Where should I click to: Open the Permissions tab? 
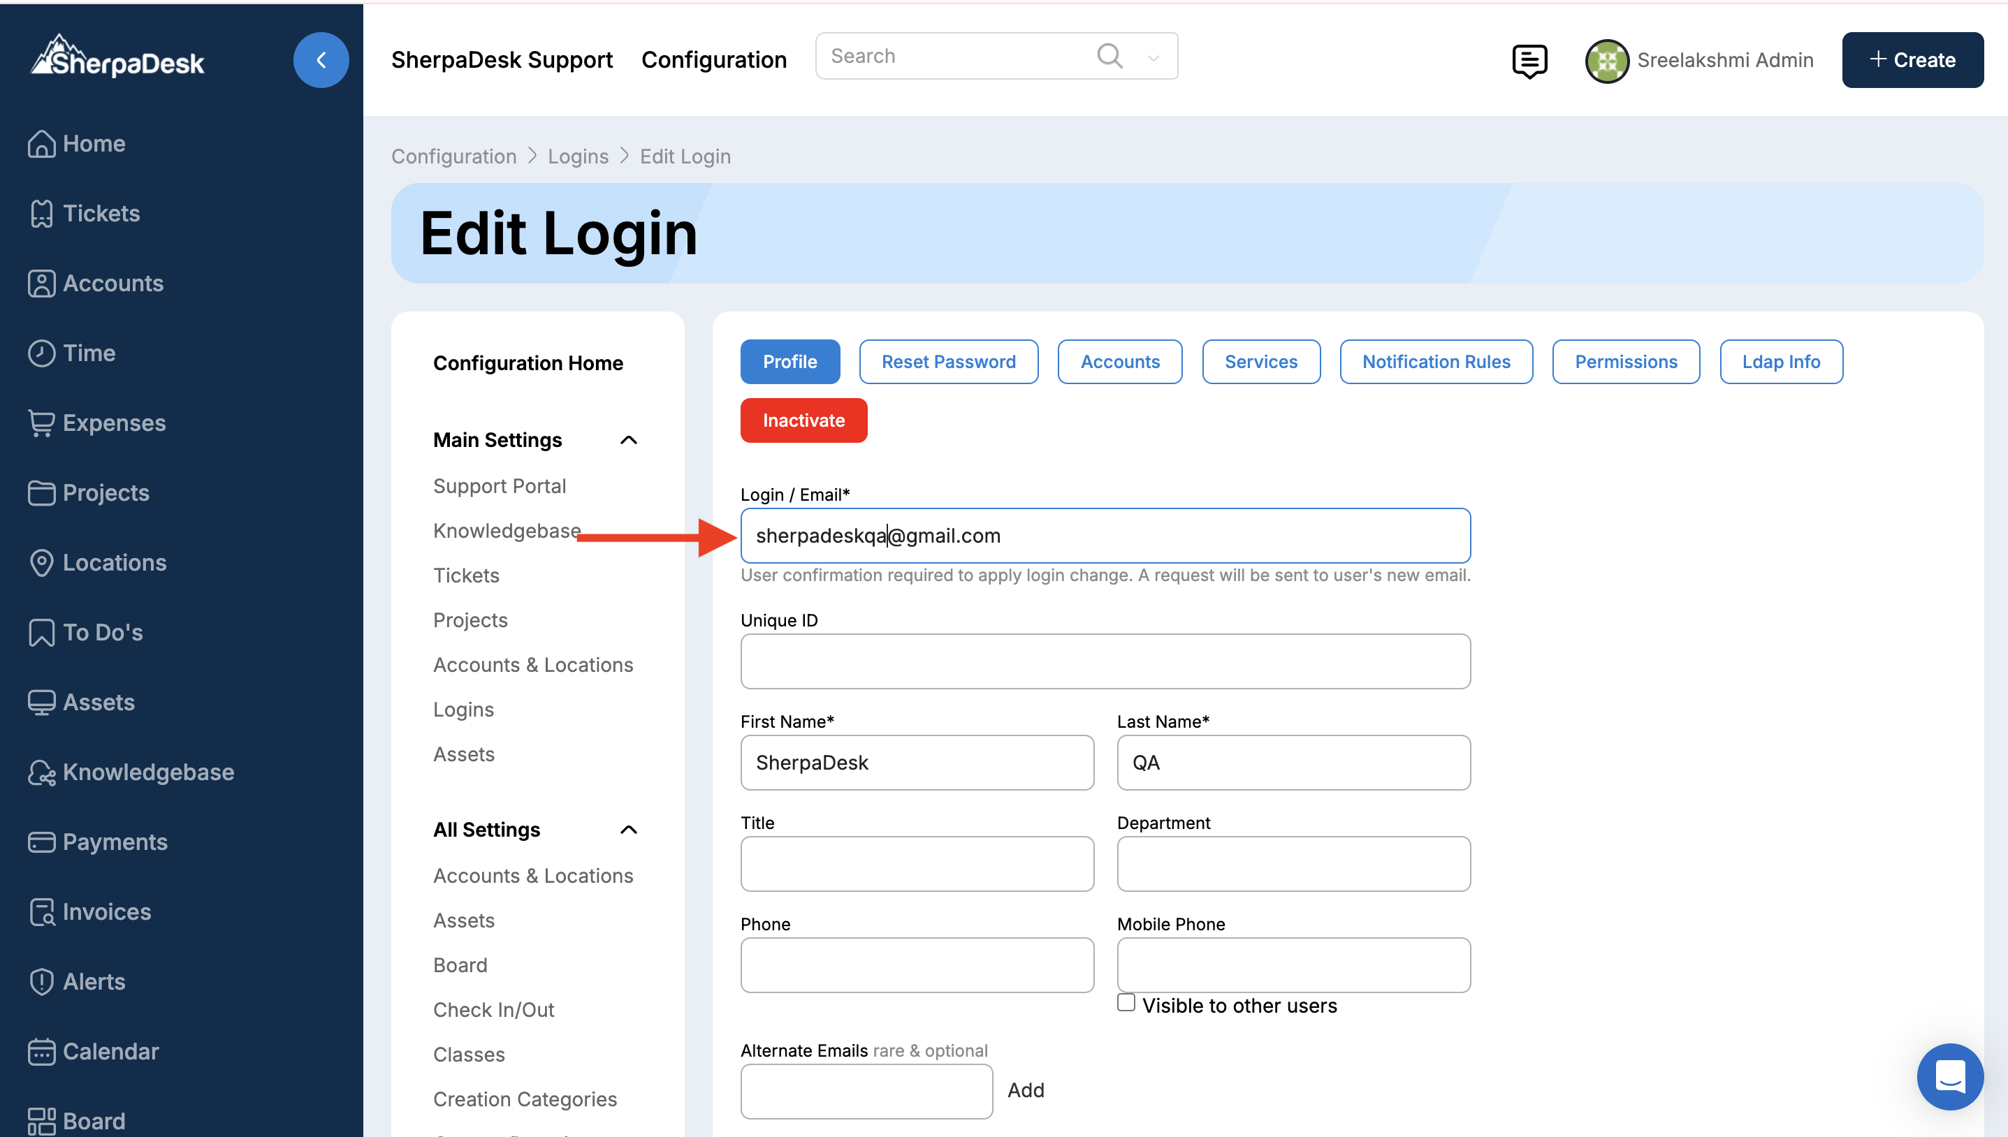tap(1625, 362)
